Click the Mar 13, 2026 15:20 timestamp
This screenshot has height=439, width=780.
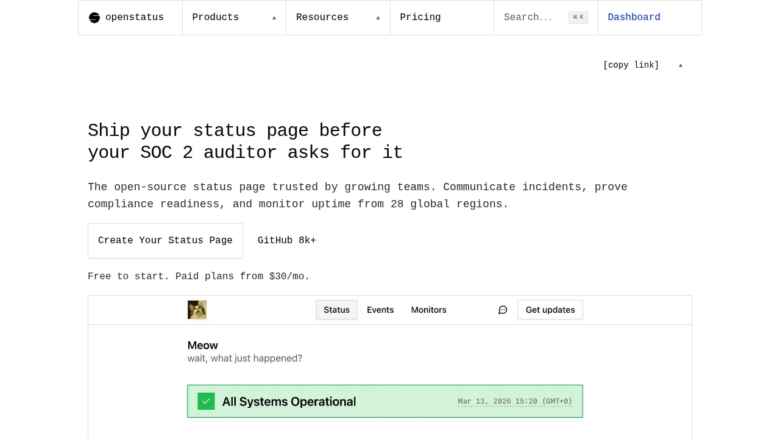515,401
